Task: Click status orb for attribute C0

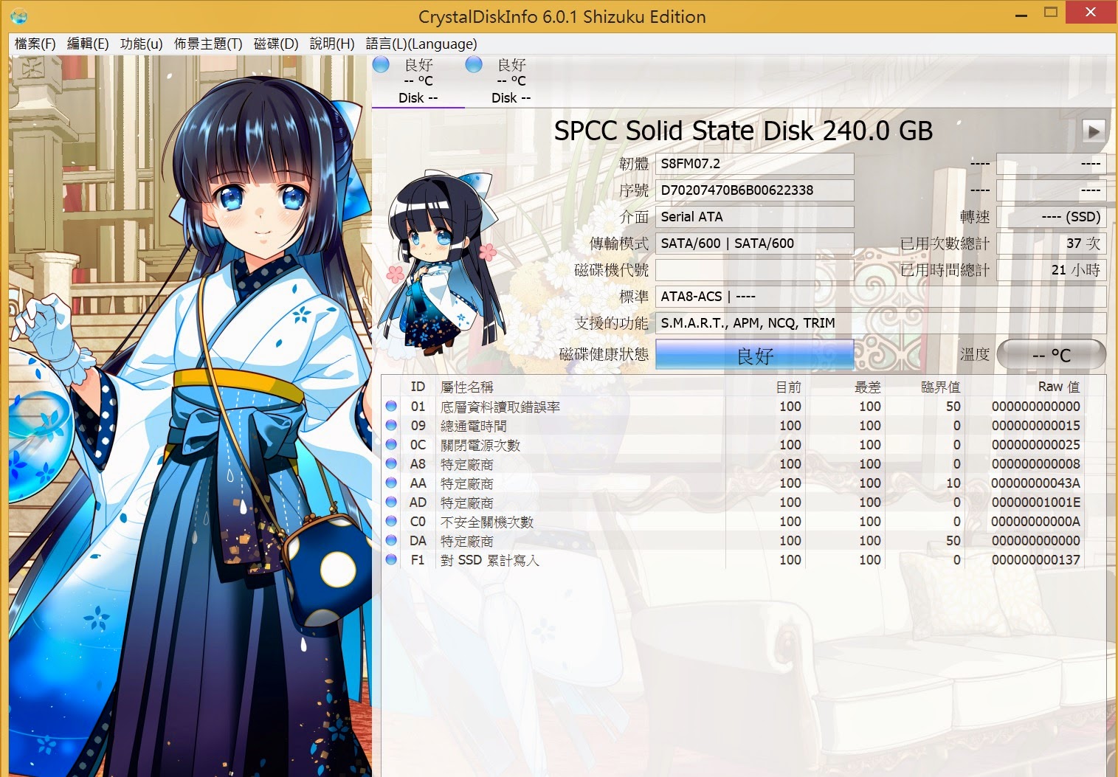Action: click(x=391, y=521)
